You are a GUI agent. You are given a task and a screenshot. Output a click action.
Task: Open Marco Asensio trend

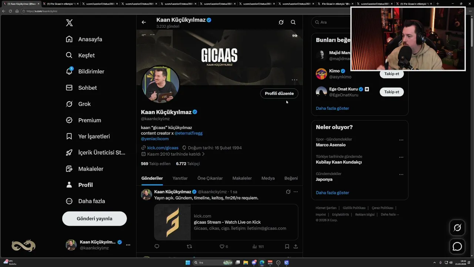pyautogui.click(x=331, y=145)
